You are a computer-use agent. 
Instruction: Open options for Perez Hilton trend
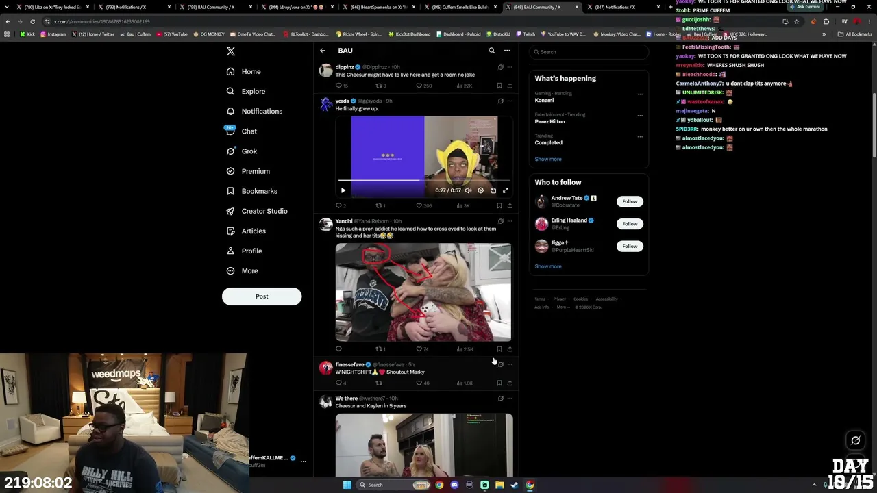[640, 115]
